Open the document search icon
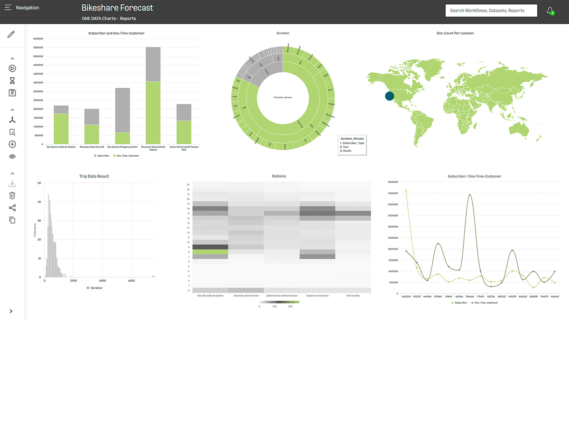 (12, 132)
